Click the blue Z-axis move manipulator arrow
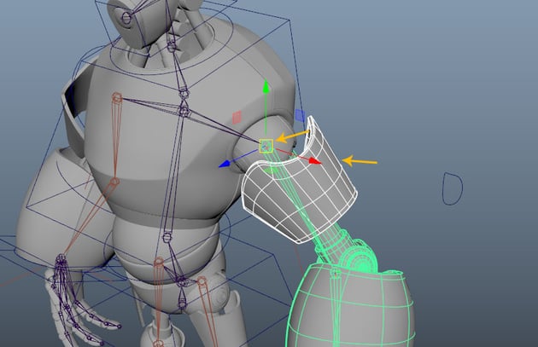This screenshot has height=347, width=538. click(x=225, y=164)
